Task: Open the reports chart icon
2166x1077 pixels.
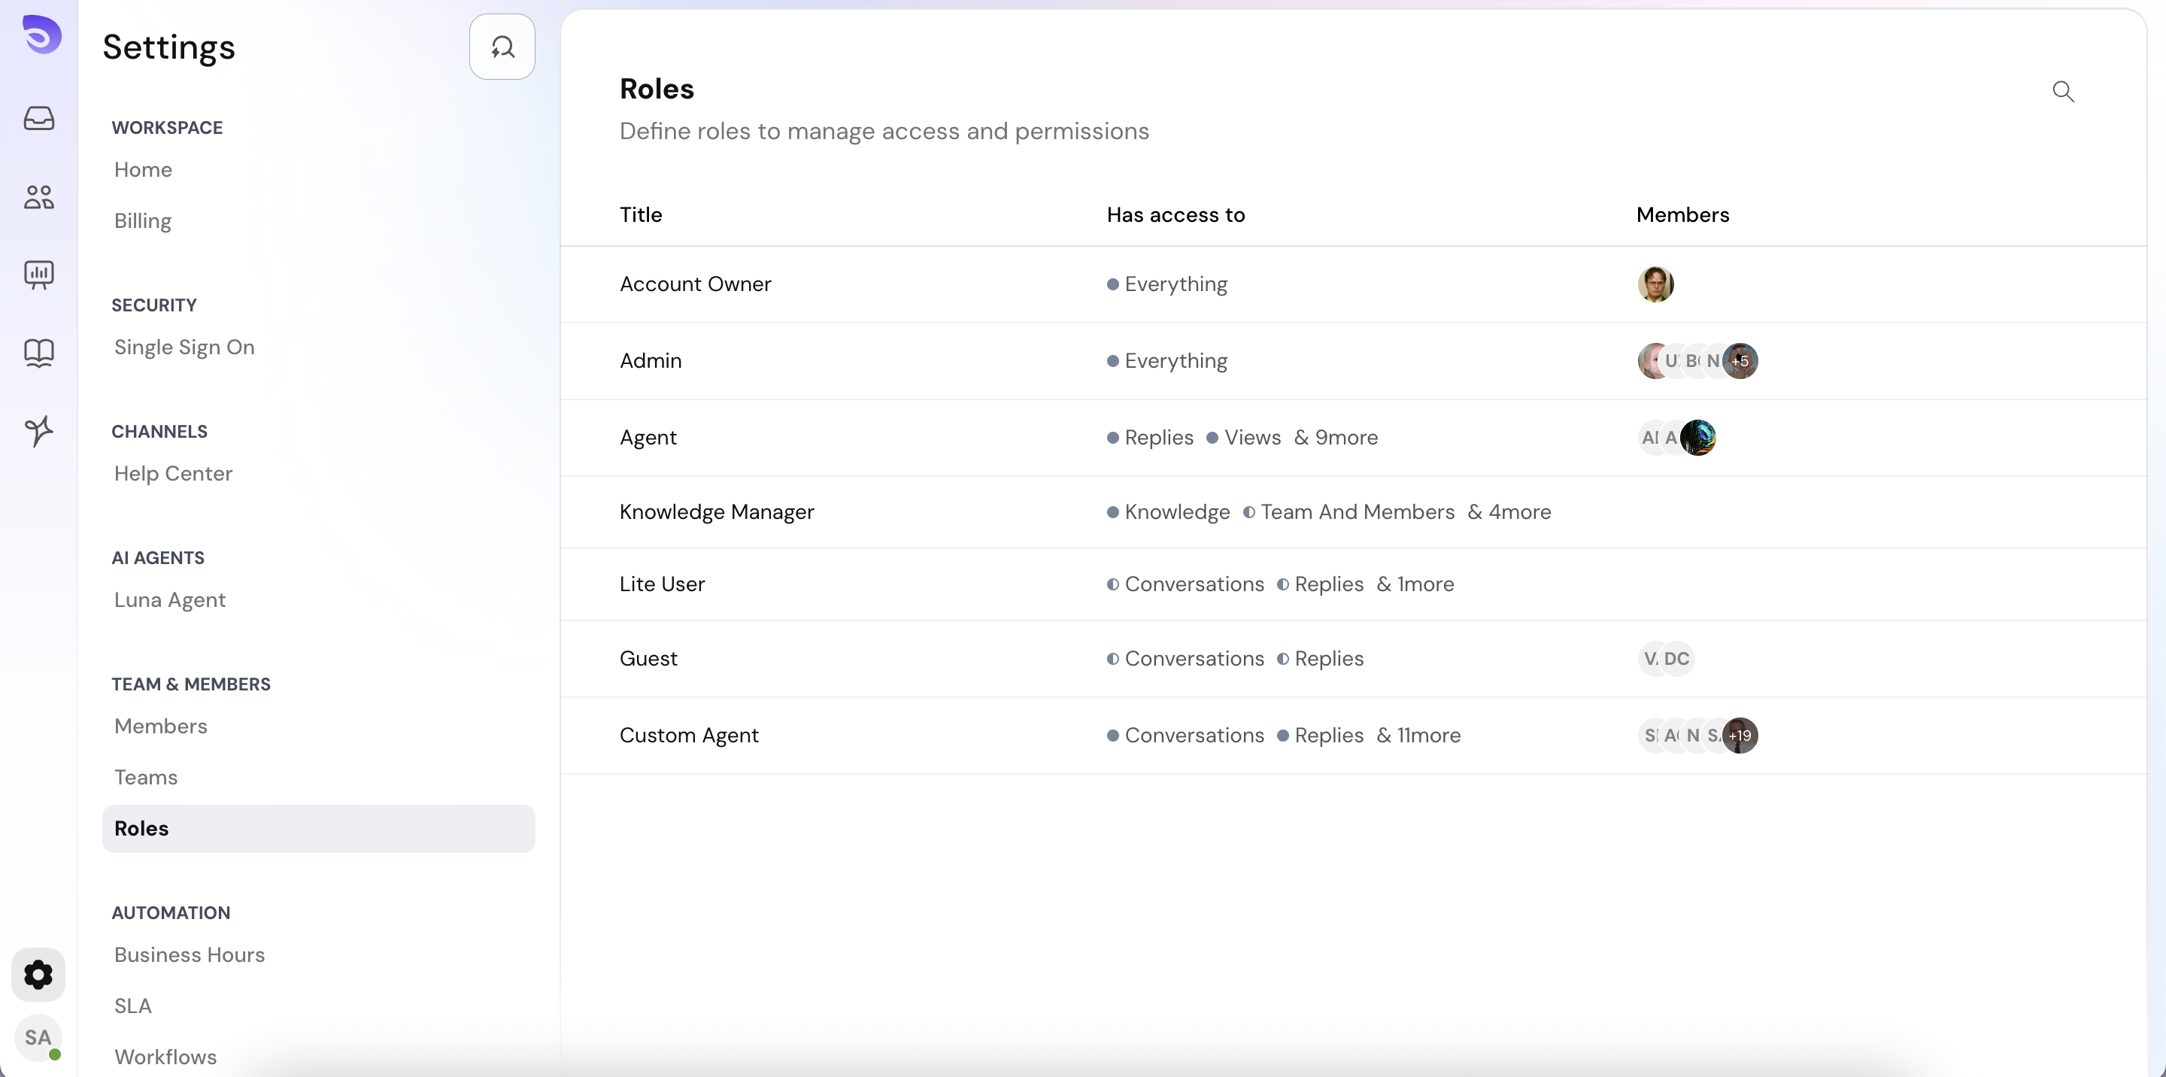Action: click(x=38, y=274)
